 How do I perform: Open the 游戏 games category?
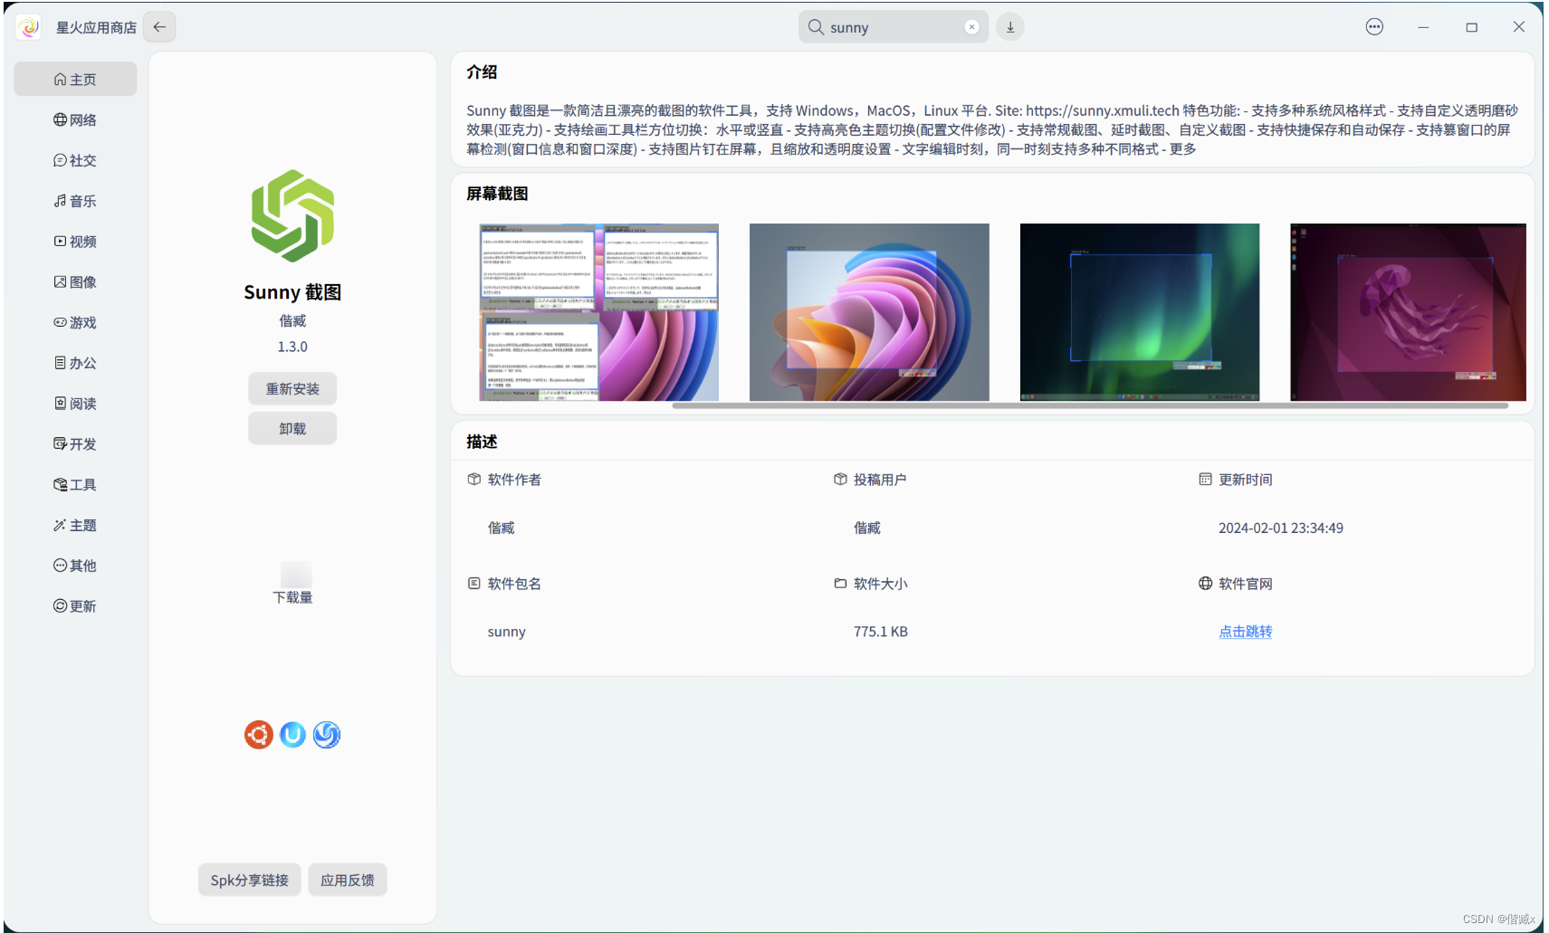pos(75,322)
